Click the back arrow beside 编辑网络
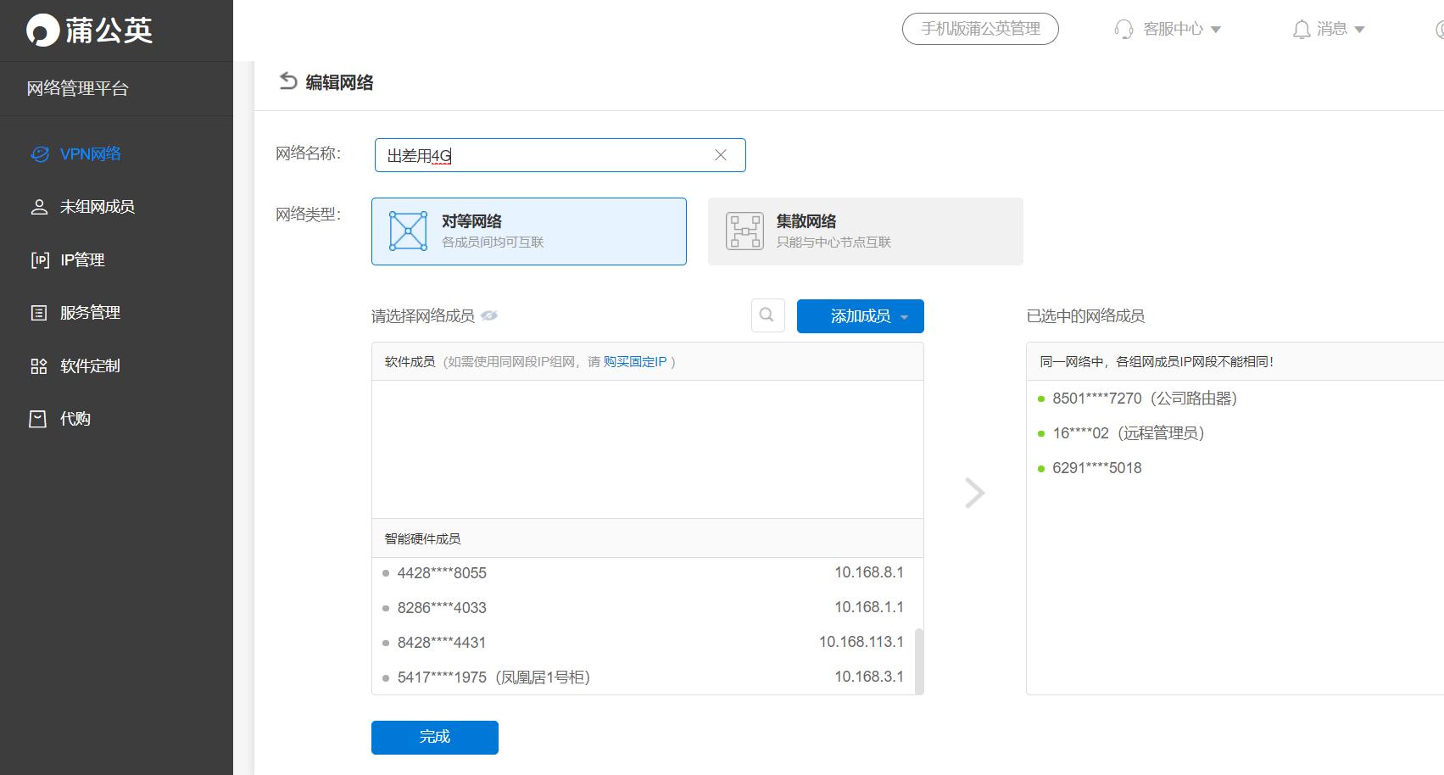 [x=288, y=81]
